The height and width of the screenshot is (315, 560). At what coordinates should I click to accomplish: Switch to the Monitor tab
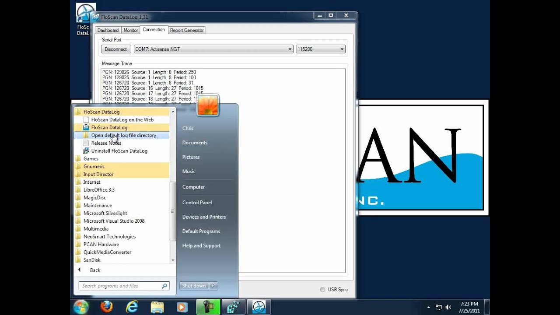(131, 30)
